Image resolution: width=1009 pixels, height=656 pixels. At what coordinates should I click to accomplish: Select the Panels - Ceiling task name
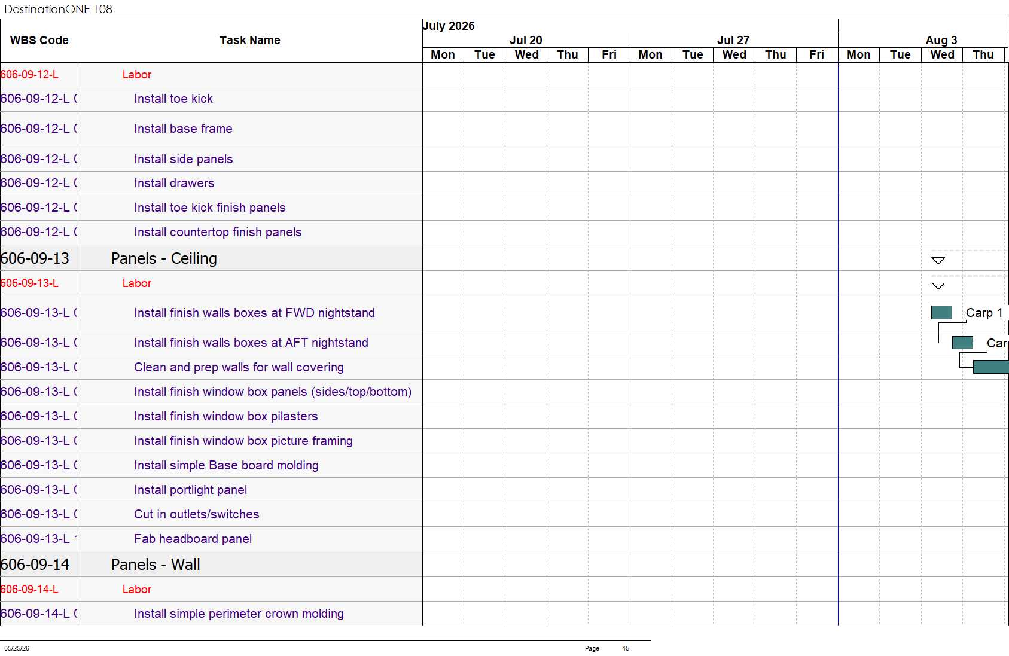click(164, 258)
